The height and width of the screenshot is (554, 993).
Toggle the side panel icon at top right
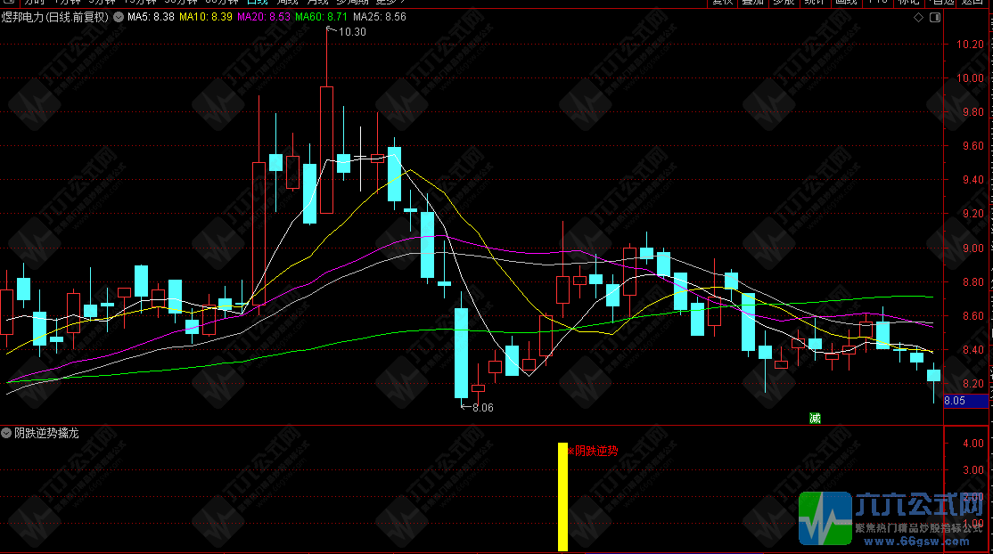click(x=935, y=17)
